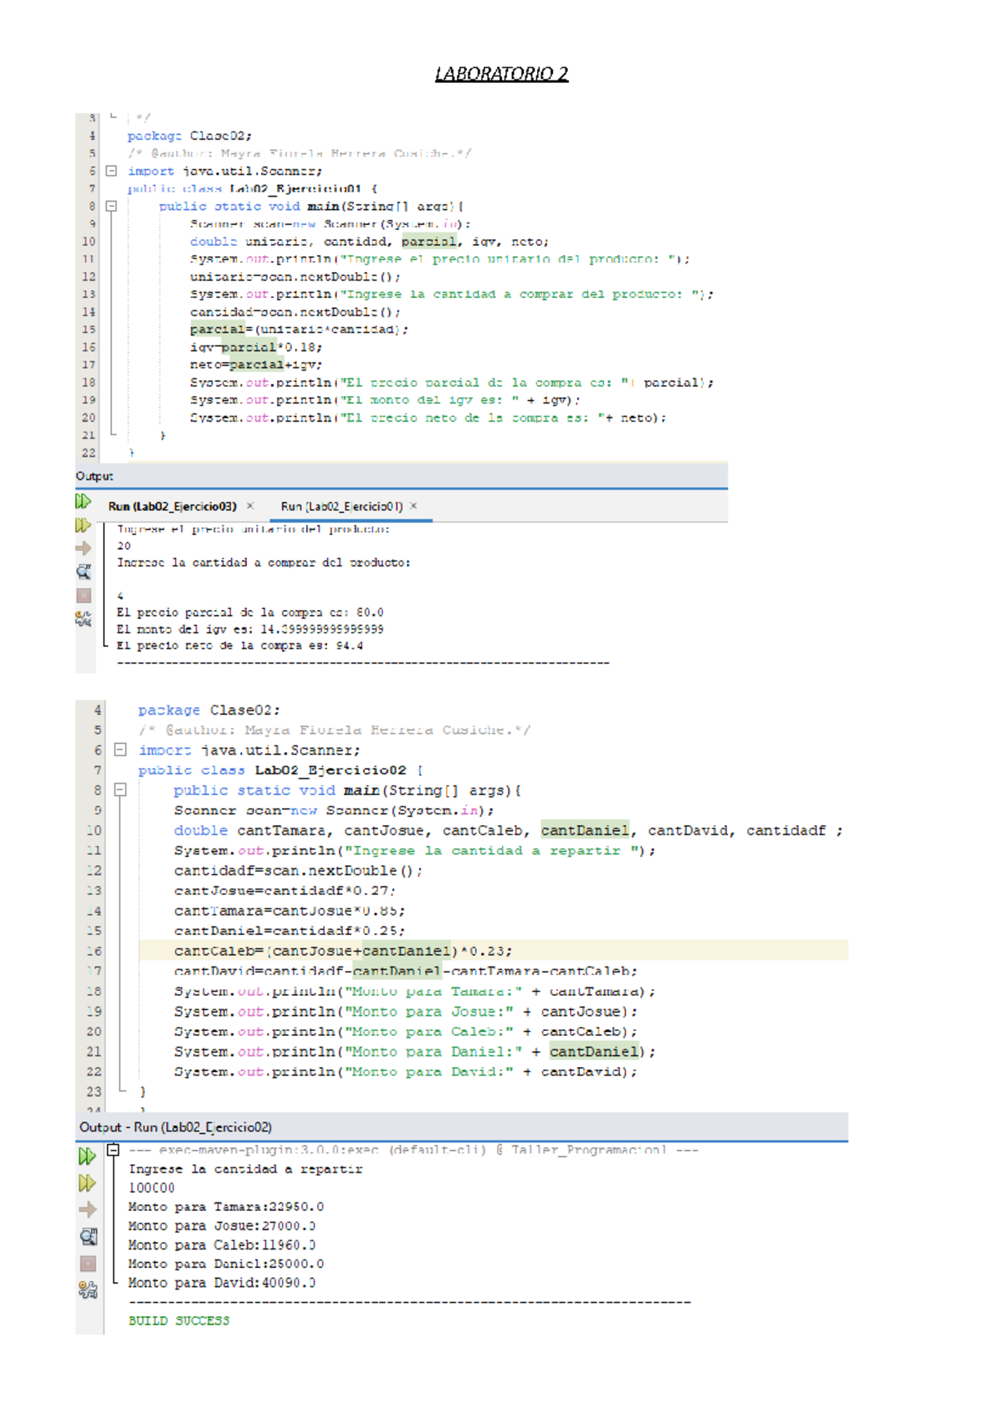Collapse the import fold in the Lab02_Ejercicio01 code
Screen dimensions: 1004x1421
[x=111, y=171]
